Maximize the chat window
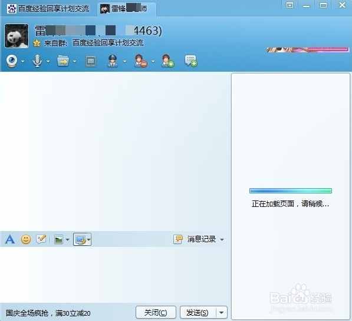Viewport: 352px width, 321px height. tap(323, 5)
